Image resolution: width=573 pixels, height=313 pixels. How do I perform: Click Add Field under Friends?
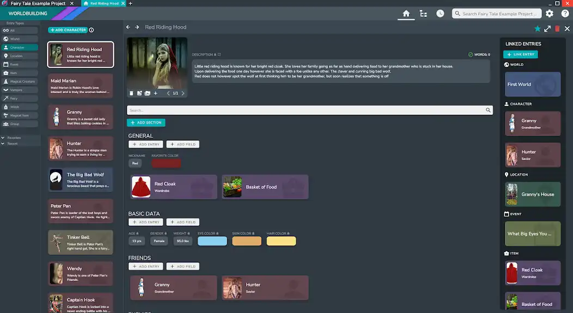(182, 266)
